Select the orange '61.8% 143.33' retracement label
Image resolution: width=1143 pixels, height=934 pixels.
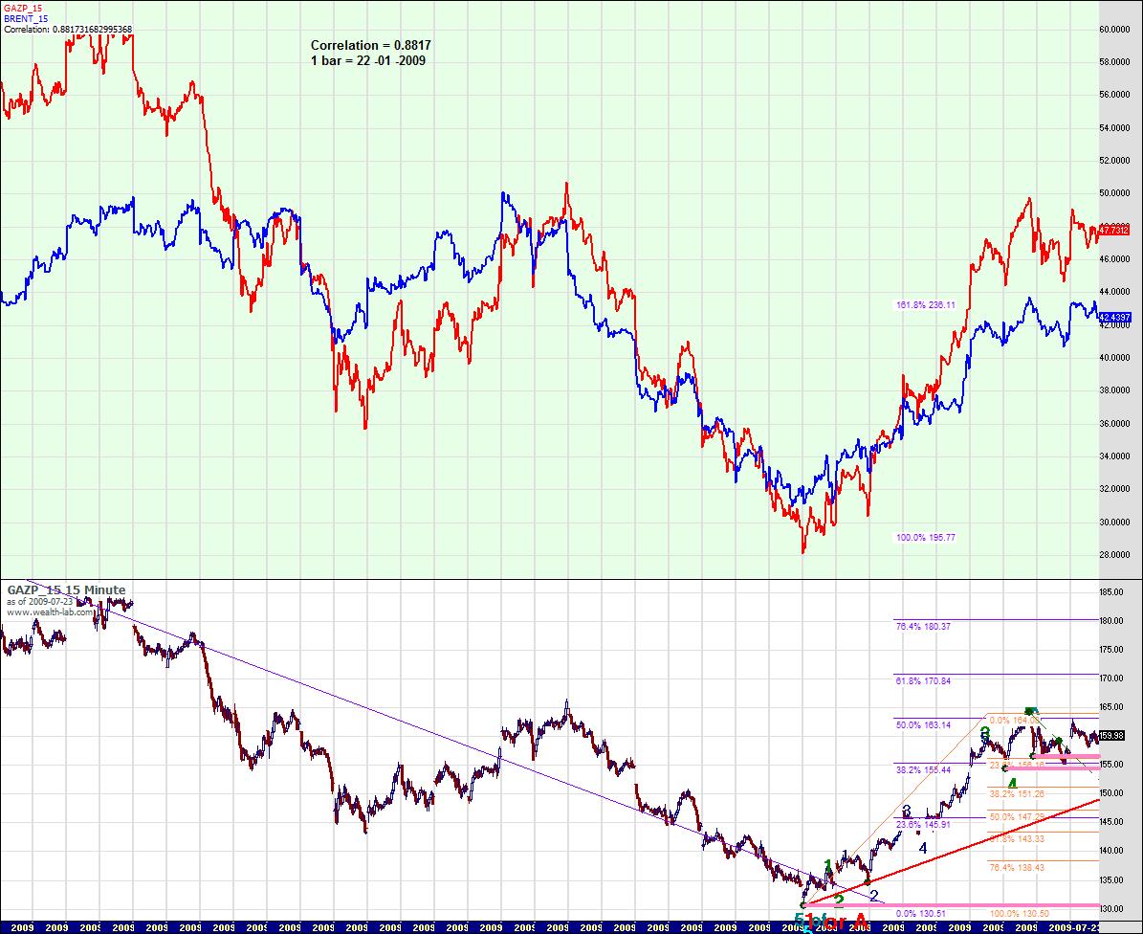[x=1016, y=839]
